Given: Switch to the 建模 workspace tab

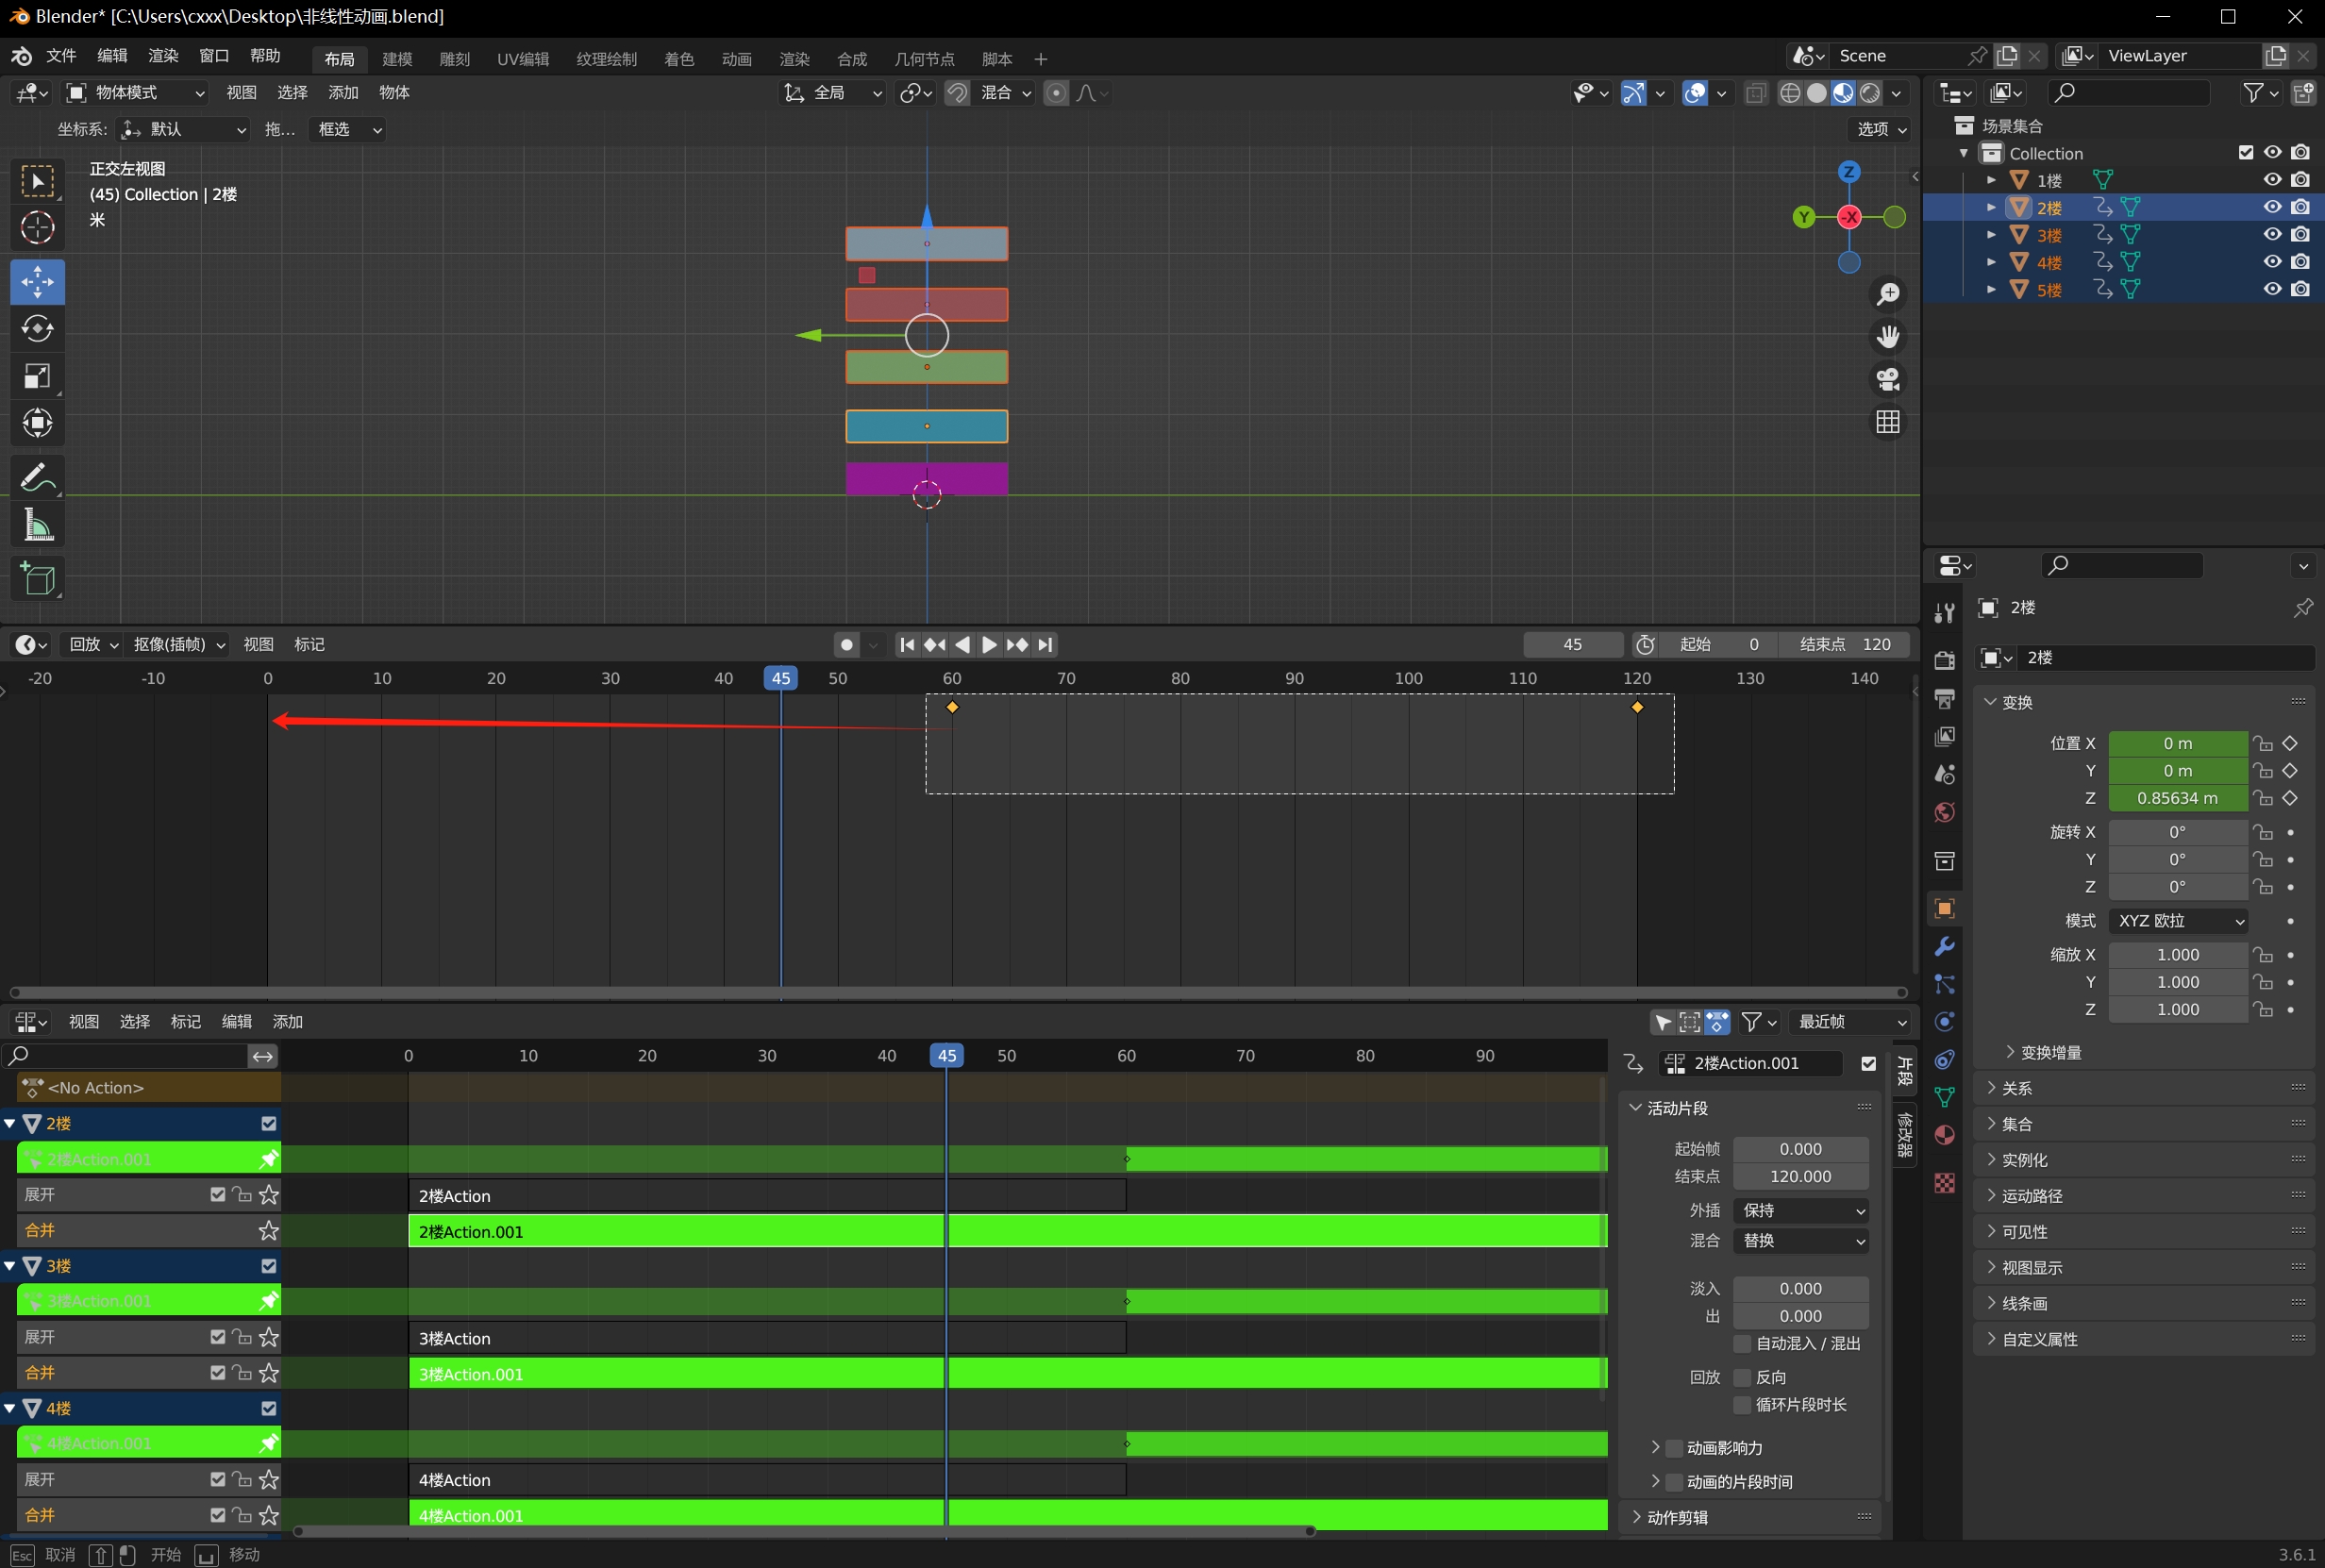Looking at the screenshot, I should (x=397, y=59).
